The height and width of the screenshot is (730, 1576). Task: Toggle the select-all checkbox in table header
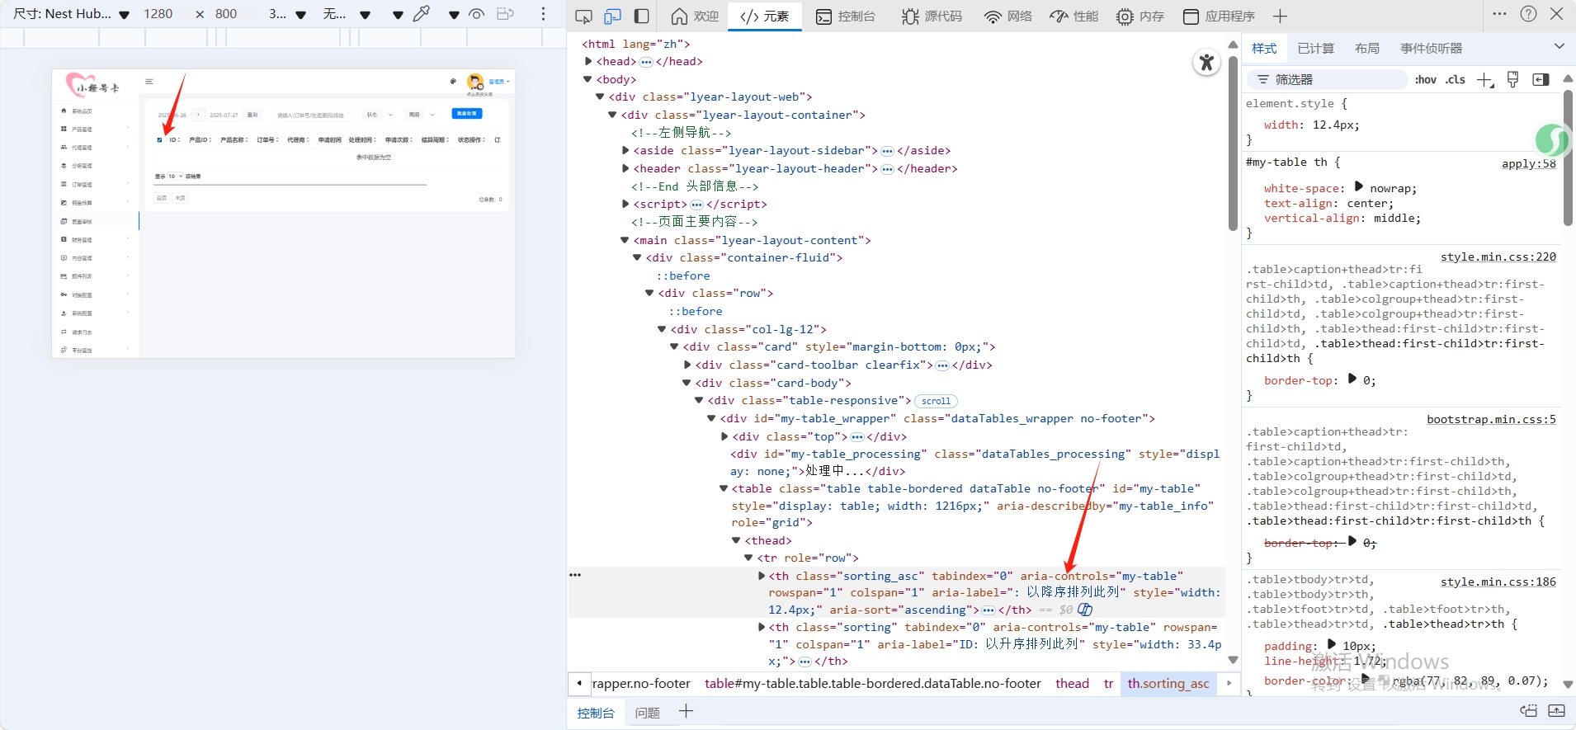[x=159, y=140]
